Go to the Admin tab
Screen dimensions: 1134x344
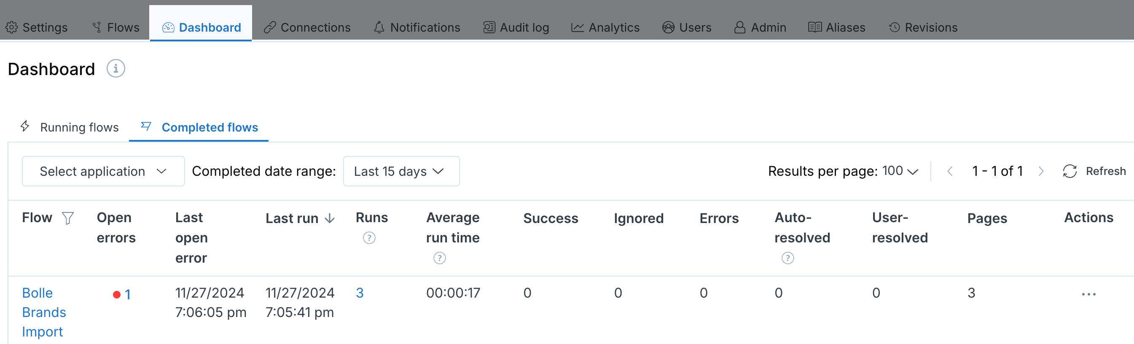760,27
